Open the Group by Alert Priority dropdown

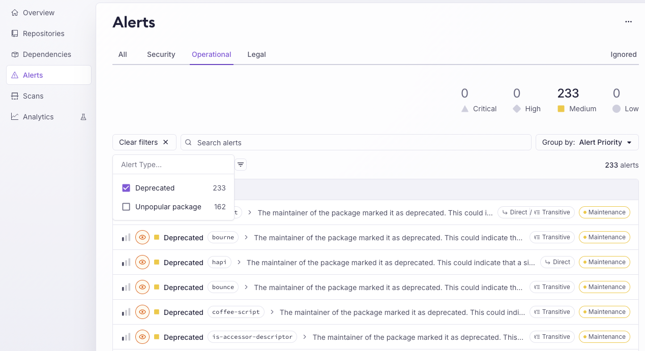coord(587,142)
